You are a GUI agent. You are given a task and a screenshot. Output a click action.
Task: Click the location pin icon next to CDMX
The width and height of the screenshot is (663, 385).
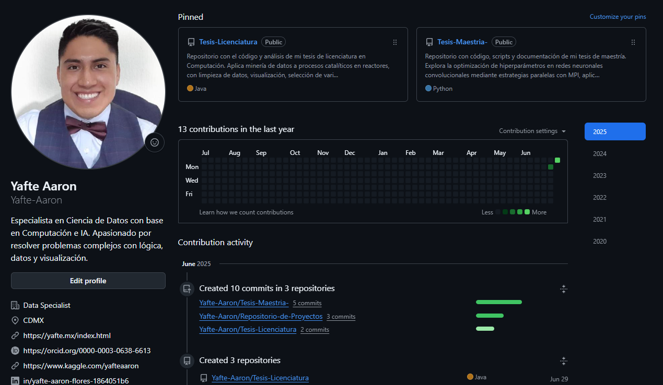point(15,320)
